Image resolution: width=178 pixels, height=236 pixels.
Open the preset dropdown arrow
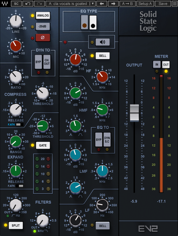(93, 4)
